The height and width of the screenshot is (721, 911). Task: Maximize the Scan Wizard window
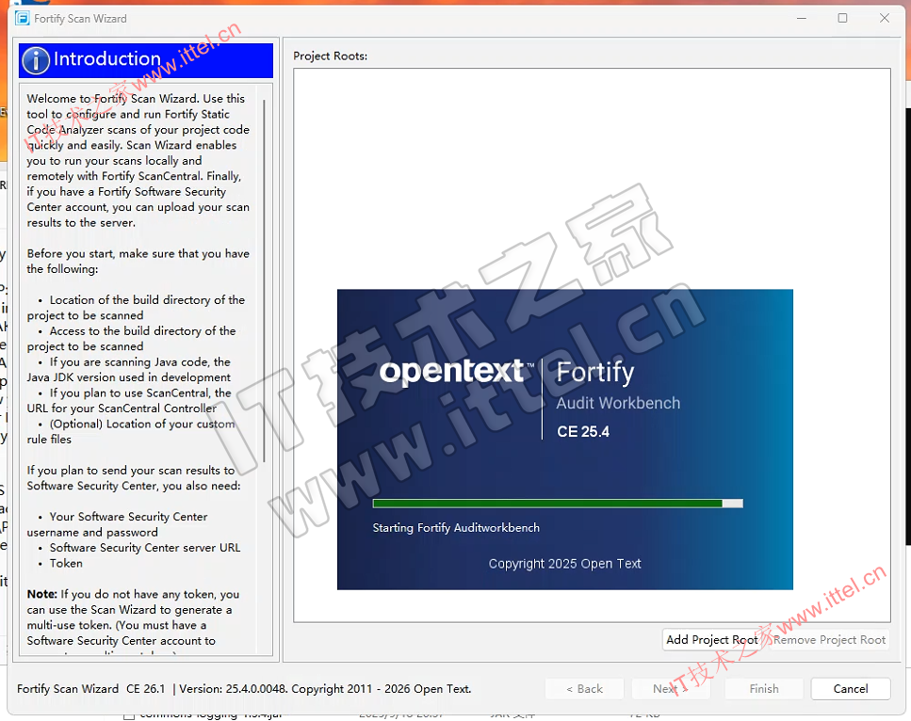[x=842, y=18]
